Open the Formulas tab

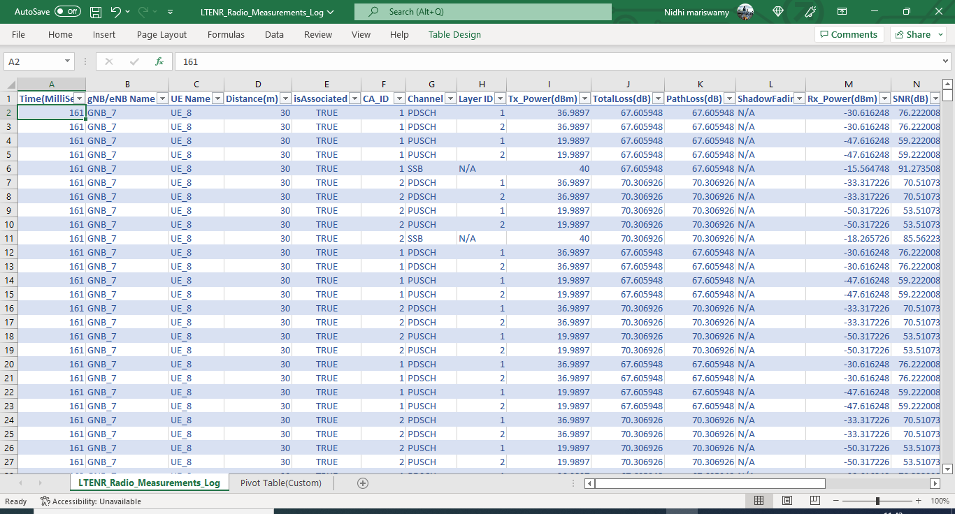[226, 34]
